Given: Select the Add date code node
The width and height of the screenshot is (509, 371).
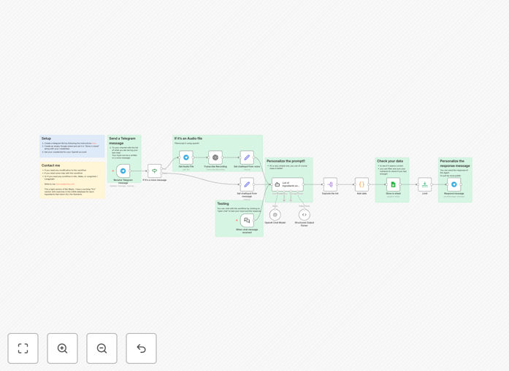Looking at the screenshot, I should pos(361,184).
